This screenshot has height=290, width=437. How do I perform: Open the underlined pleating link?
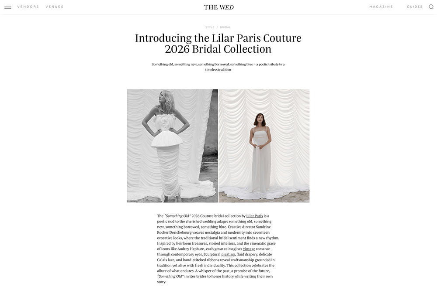[228, 254]
